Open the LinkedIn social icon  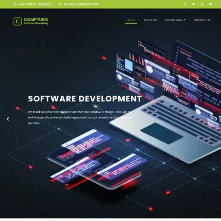tap(202, 4)
